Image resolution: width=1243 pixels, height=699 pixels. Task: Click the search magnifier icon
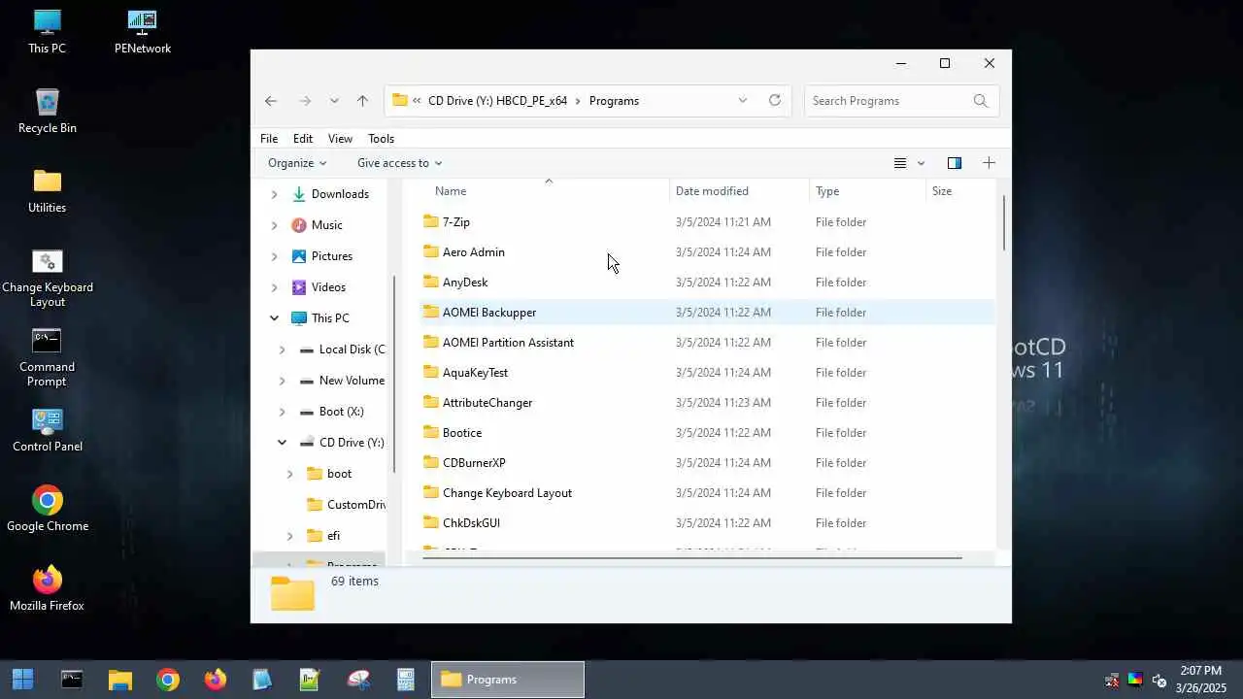point(981,101)
